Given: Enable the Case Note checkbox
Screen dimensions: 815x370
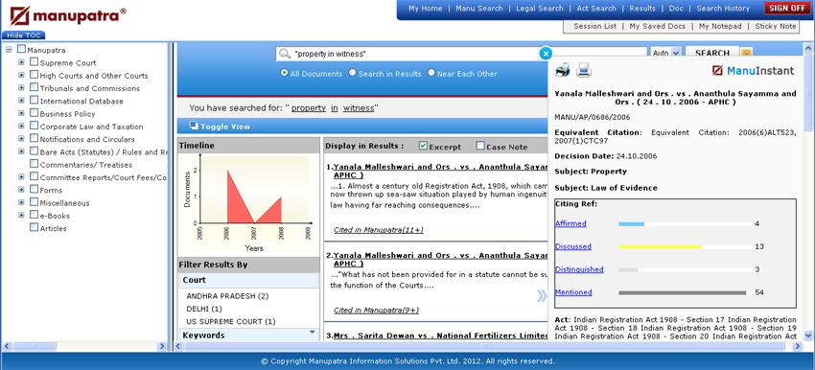Looking at the screenshot, I should click(x=480, y=146).
